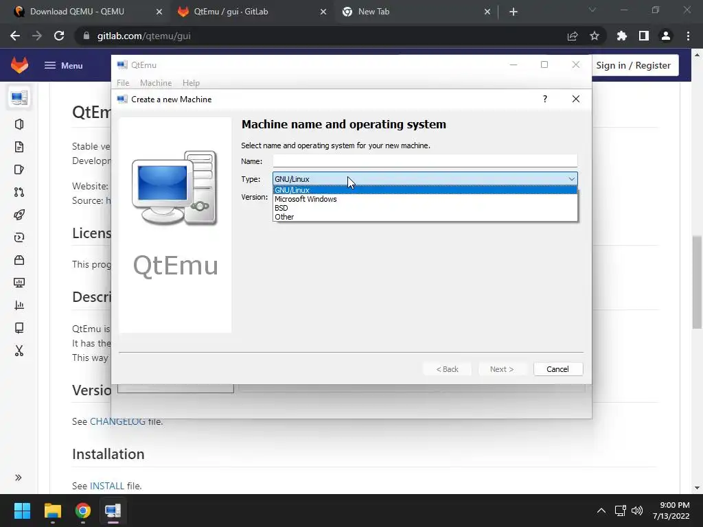Viewport: 703px width, 527px height.
Task: Open QtEmu from taskbar
Action: pos(113,511)
